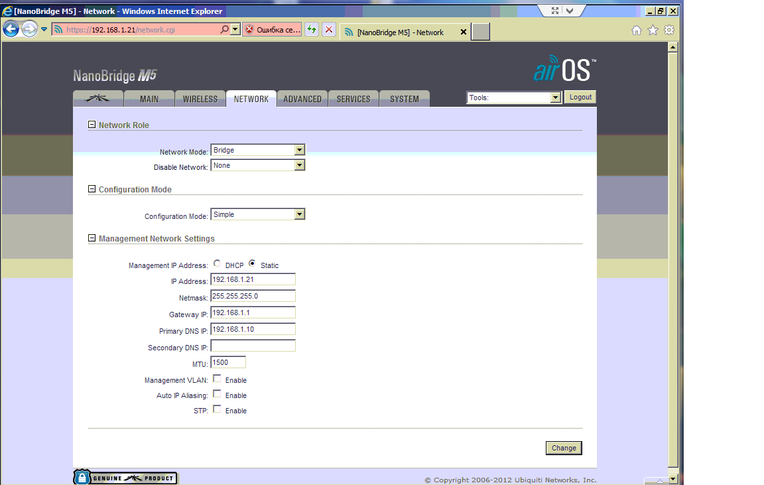Go back with the browser Back arrow

11,29
